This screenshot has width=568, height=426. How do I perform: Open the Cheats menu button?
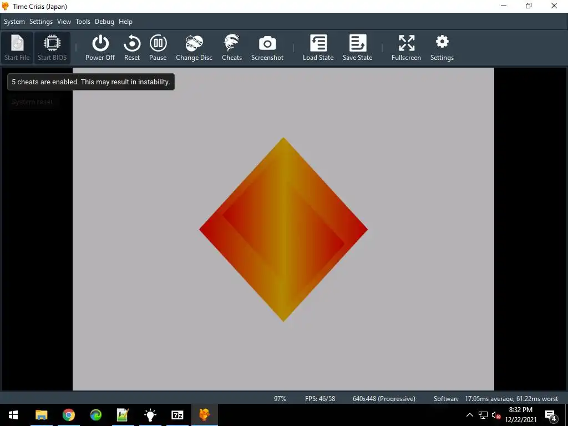click(232, 48)
